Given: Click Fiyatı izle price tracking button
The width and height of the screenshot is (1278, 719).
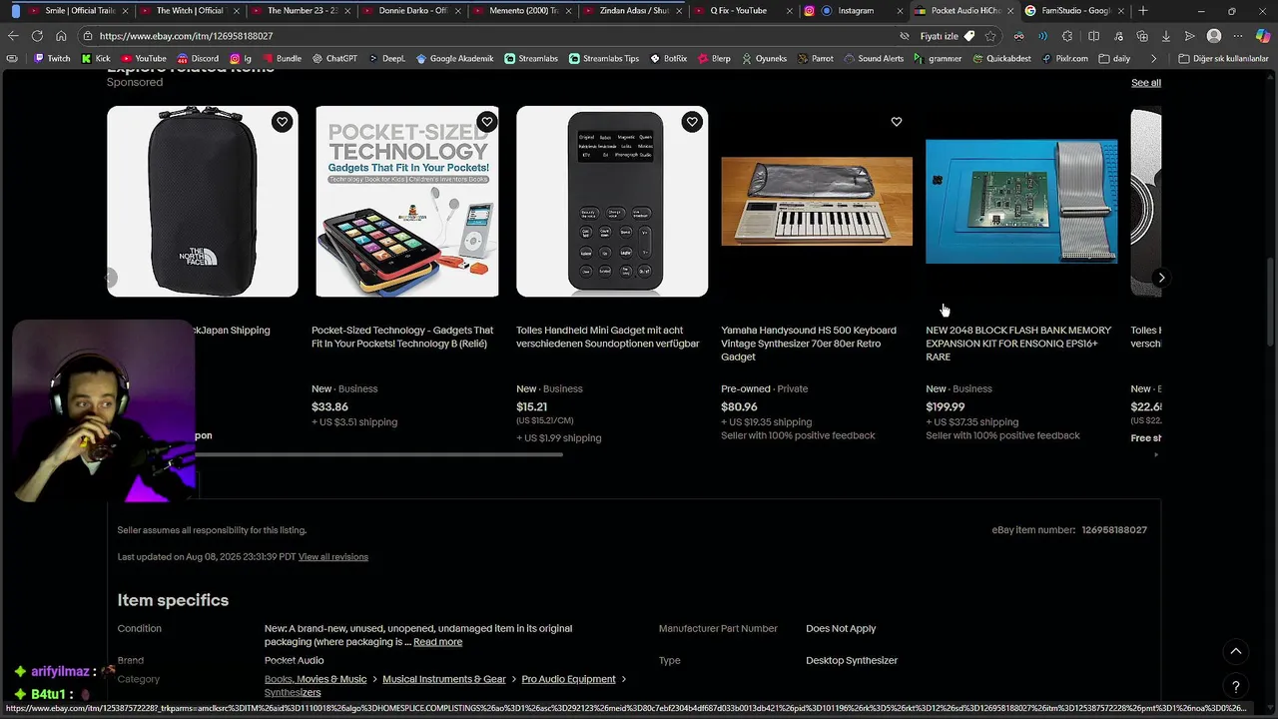Looking at the screenshot, I should click(948, 36).
